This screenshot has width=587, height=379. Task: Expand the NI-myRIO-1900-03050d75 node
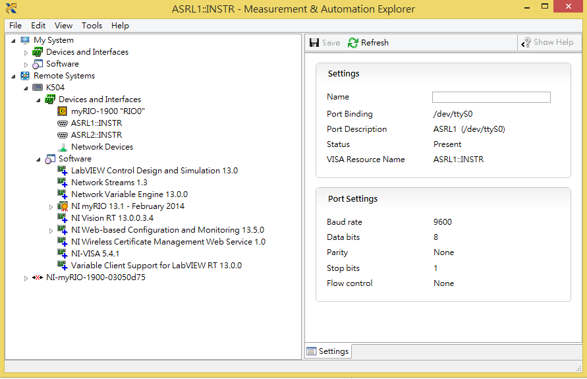(x=26, y=278)
